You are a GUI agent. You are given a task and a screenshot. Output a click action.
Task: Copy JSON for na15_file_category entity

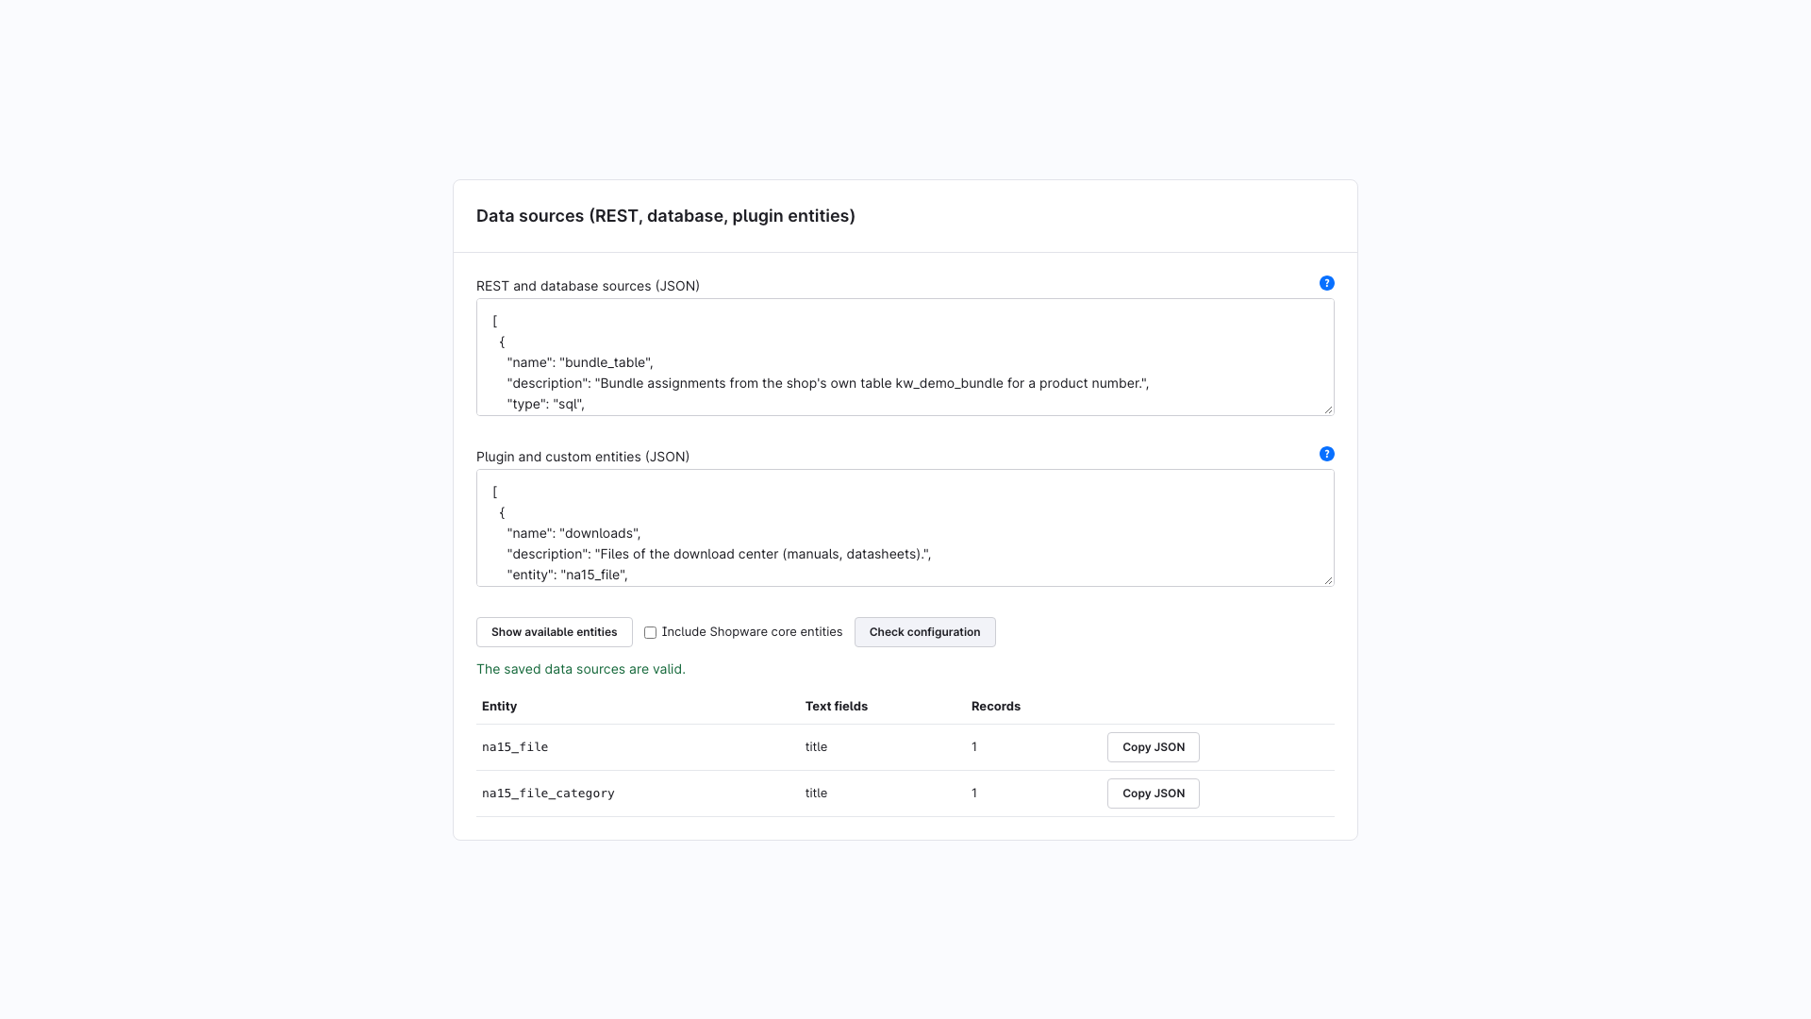pyautogui.click(x=1153, y=793)
